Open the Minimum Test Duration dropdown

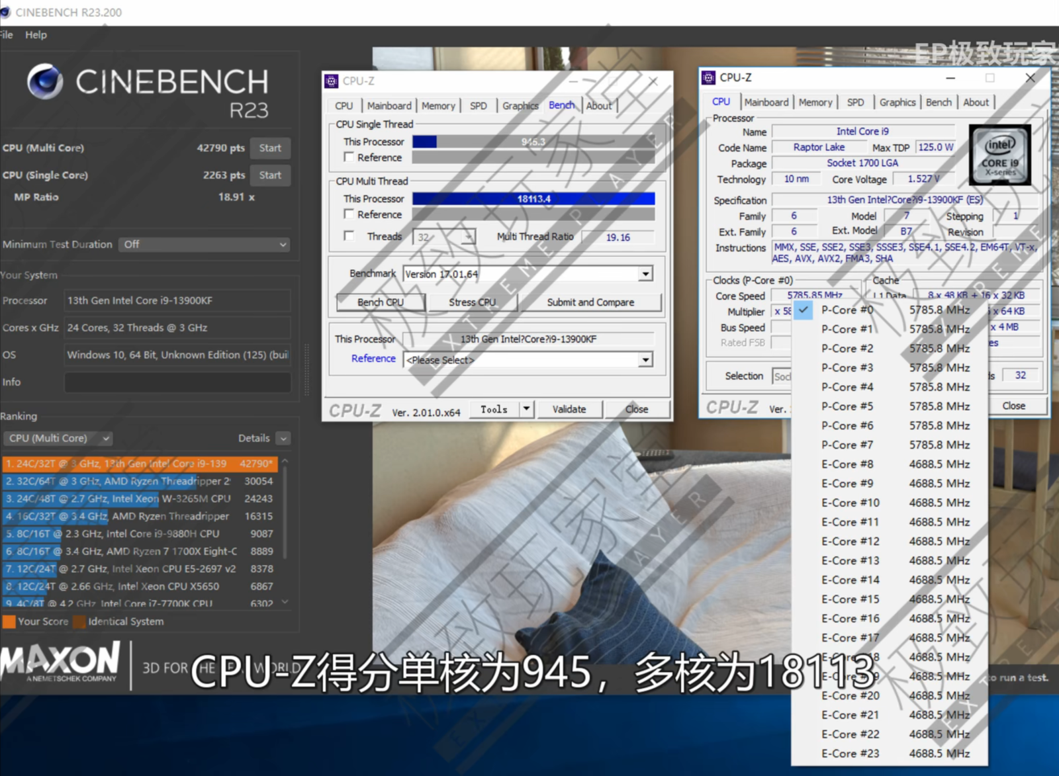[203, 244]
